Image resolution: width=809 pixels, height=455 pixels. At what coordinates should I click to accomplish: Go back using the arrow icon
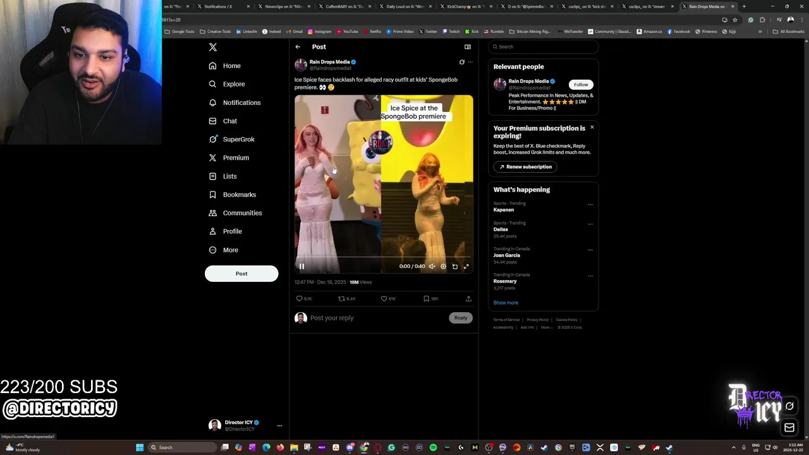298,47
